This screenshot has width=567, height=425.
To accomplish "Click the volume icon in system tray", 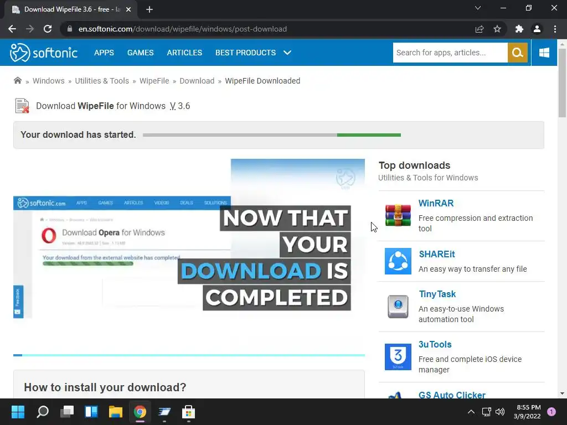I will click(x=500, y=412).
